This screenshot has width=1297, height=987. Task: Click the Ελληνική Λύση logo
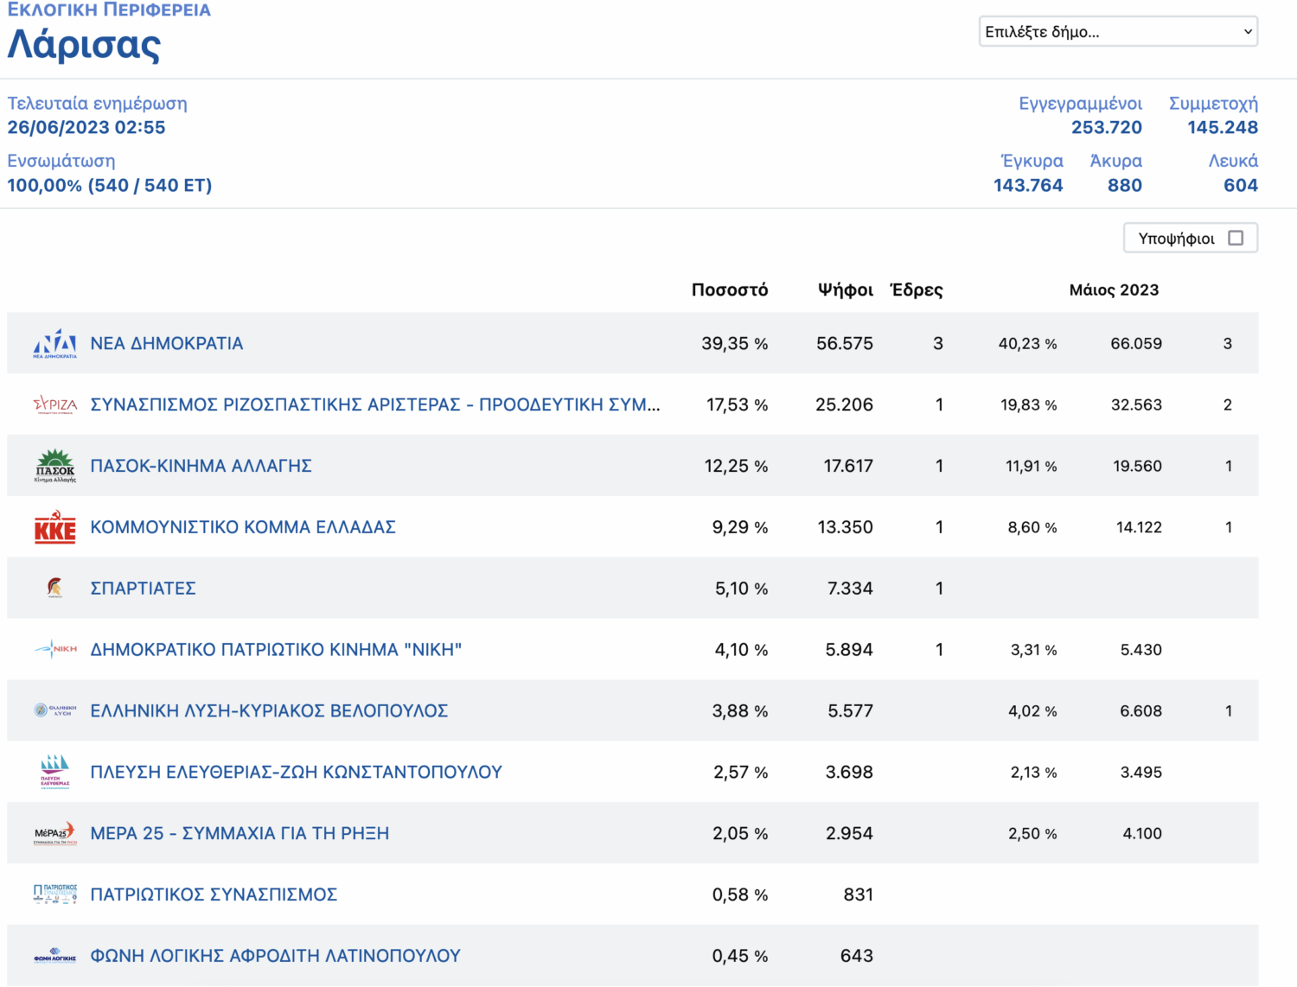[54, 710]
